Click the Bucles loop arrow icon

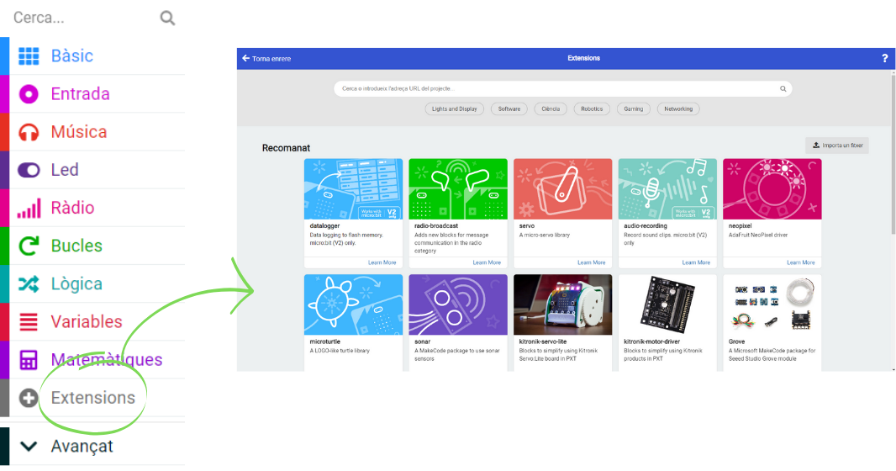point(29,246)
